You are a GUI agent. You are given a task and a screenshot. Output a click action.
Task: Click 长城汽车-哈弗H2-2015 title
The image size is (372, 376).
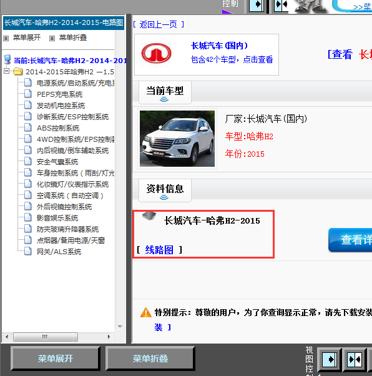[x=212, y=220]
